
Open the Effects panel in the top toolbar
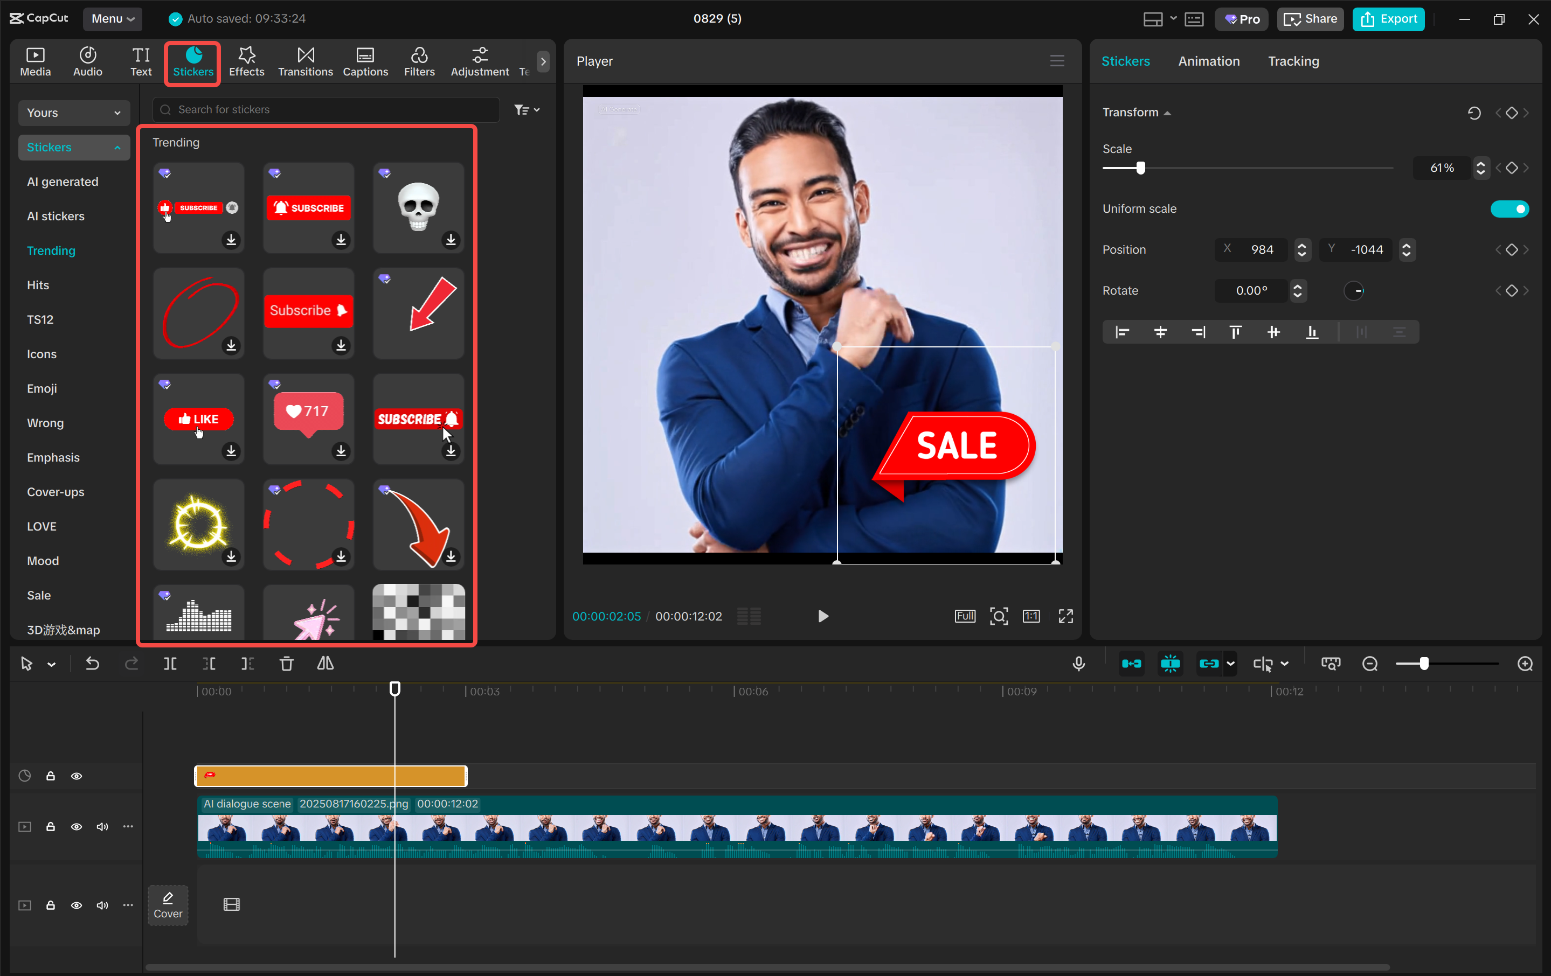click(246, 61)
